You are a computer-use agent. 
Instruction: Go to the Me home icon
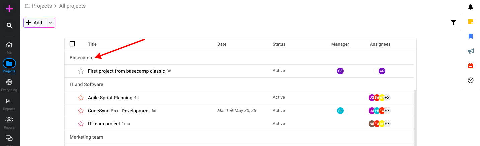pos(9,45)
